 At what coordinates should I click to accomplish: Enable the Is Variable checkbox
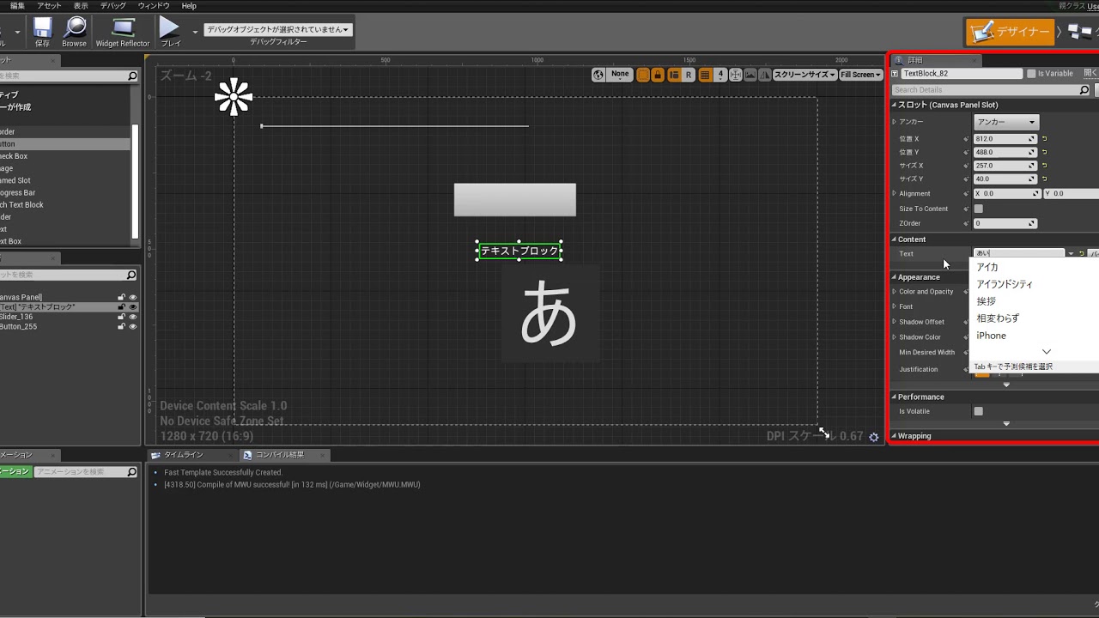coord(1031,74)
